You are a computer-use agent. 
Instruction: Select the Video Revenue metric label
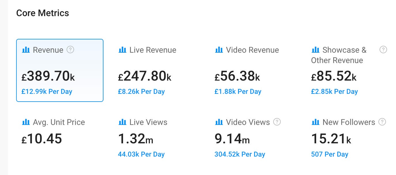[x=252, y=50]
